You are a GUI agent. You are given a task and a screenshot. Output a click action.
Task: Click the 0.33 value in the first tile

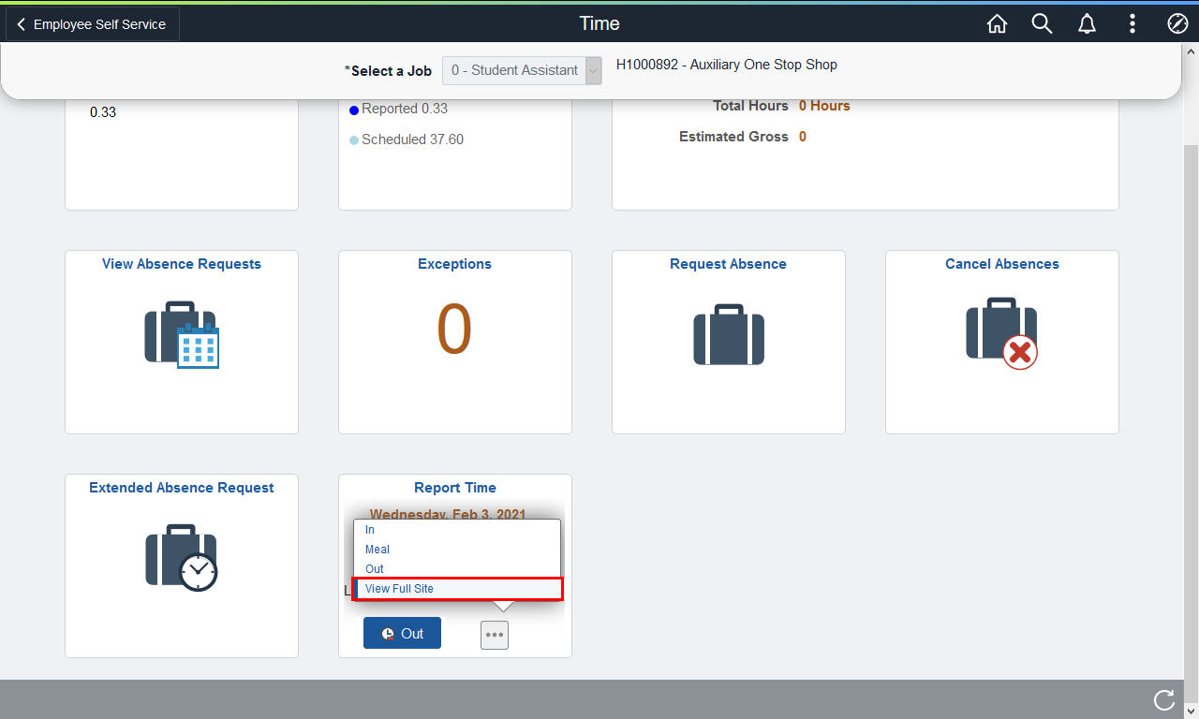coord(103,112)
